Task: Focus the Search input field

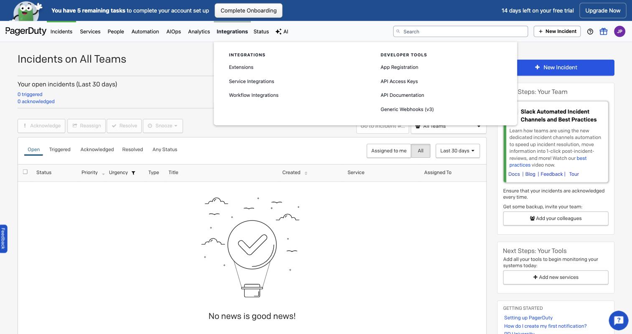Action: (461, 31)
